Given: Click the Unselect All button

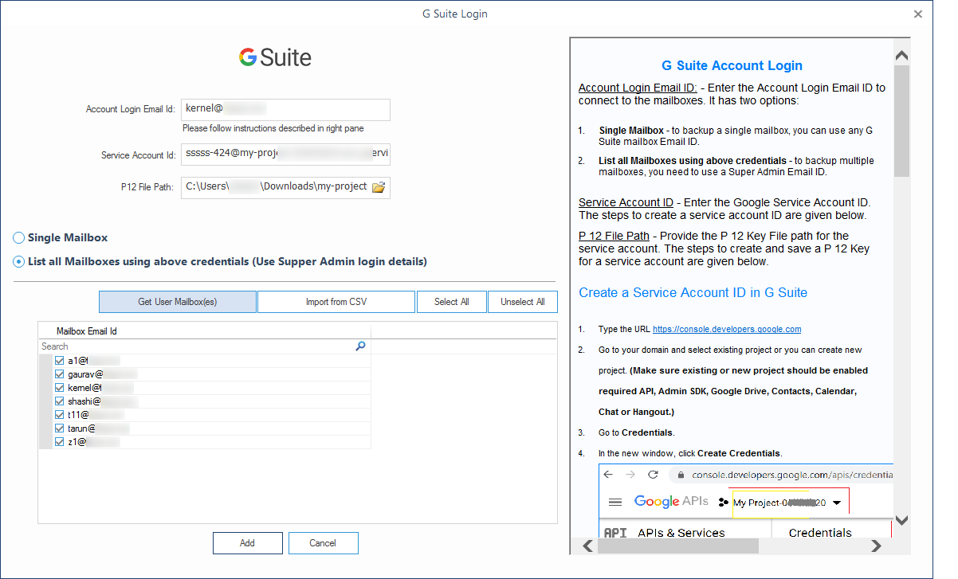Looking at the screenshot, I should (x=523, y=302).
